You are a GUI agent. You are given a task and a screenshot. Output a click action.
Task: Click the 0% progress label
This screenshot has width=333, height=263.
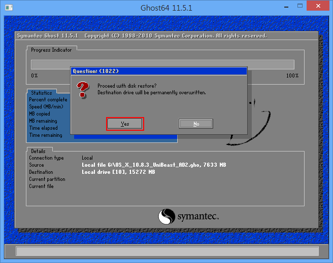(35, 76)
